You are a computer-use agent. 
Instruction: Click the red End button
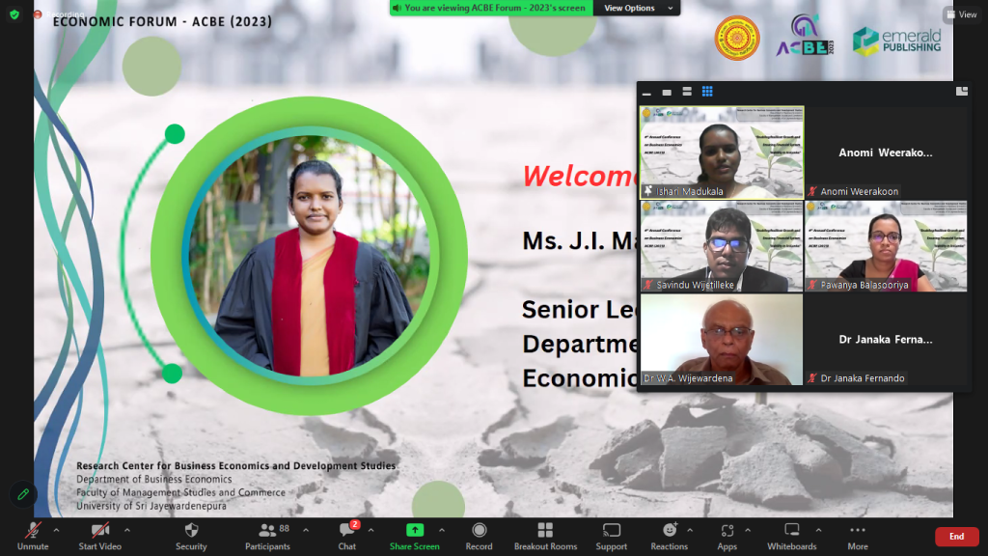pyautogui.click(x=956, y=537)
